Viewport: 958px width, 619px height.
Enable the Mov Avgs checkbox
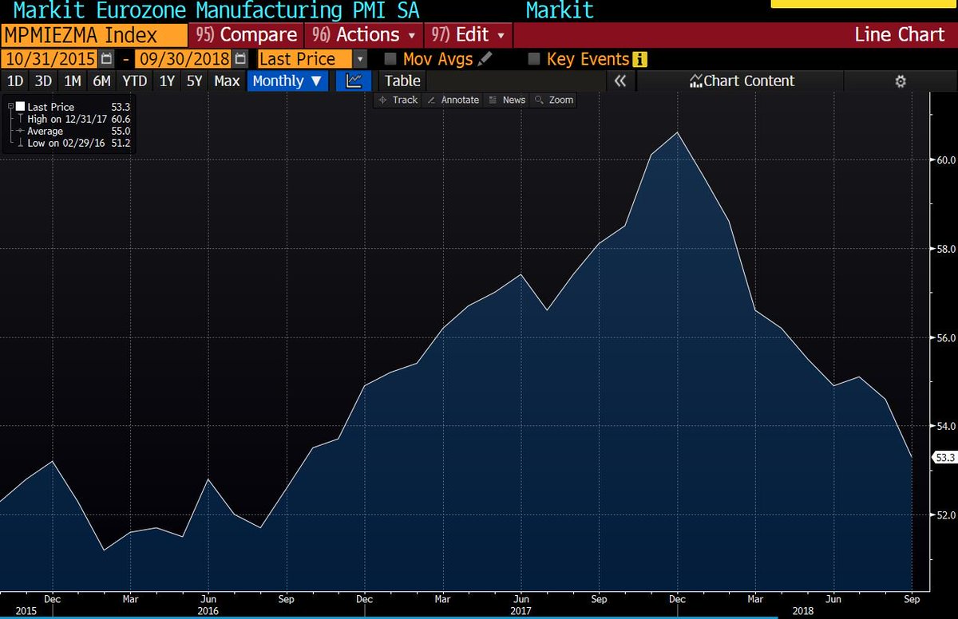(390, 59)
